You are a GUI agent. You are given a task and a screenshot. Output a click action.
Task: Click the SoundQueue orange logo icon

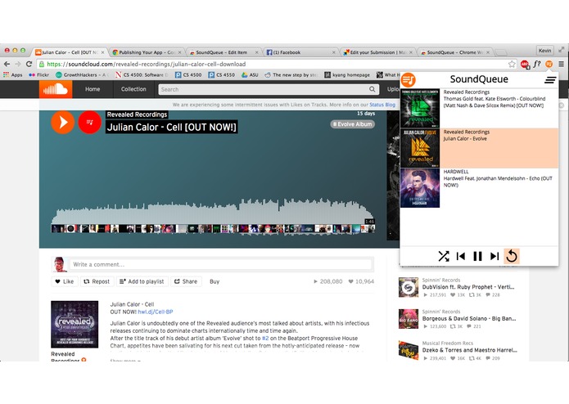click(409, 79)
